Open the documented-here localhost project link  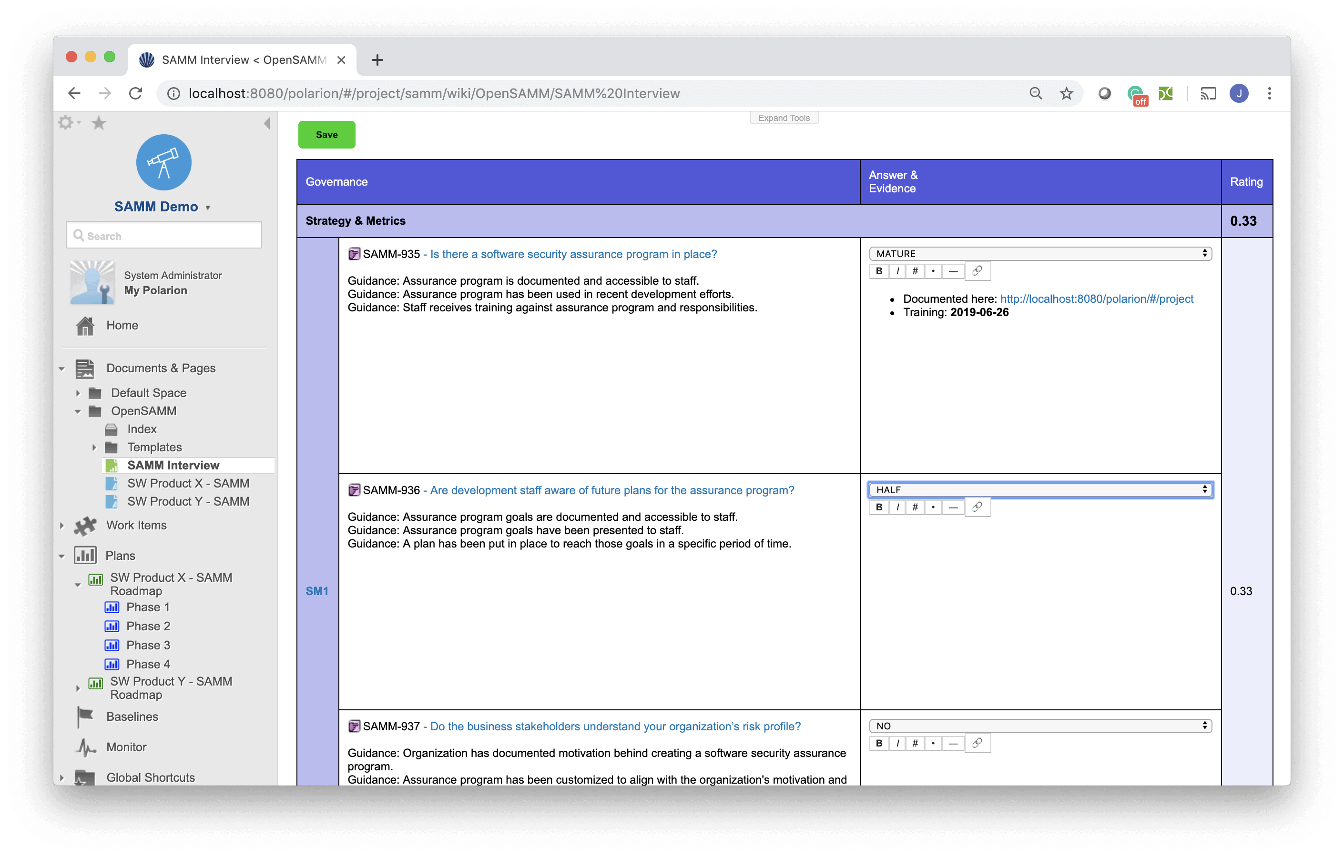(x=1096, y=299)
